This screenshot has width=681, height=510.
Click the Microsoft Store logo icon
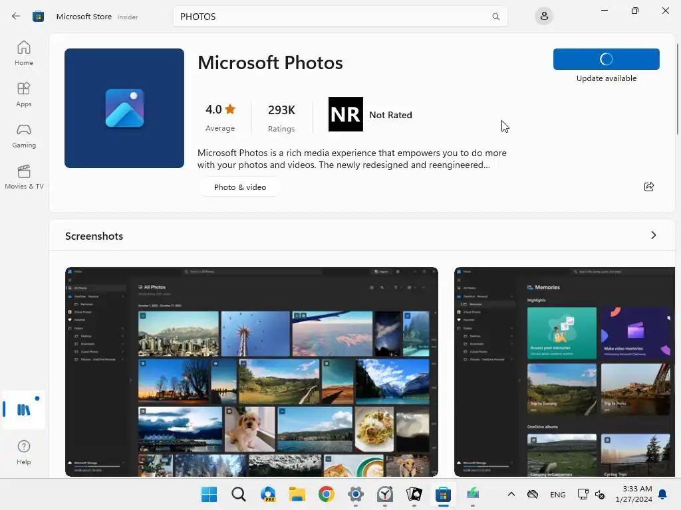[x=38, y=17]
